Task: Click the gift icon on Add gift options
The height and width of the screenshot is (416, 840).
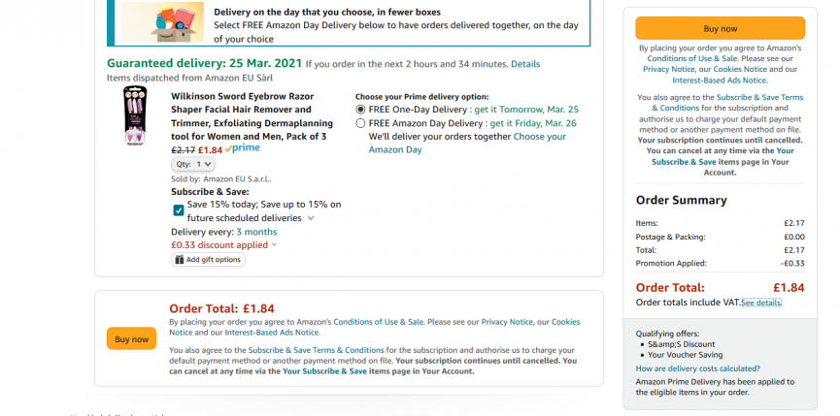Action: click(180, 260)
